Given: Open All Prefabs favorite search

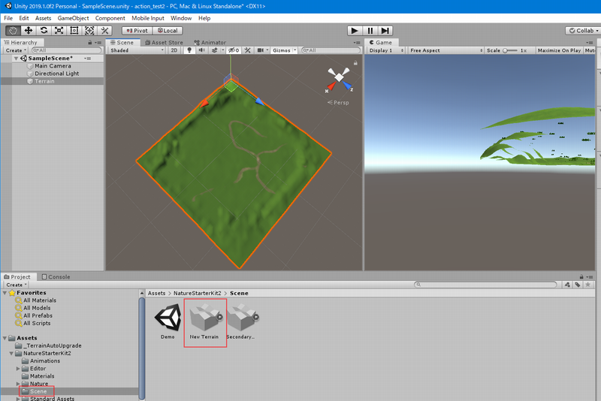Looking at the screenshot, I should point(38,315).
